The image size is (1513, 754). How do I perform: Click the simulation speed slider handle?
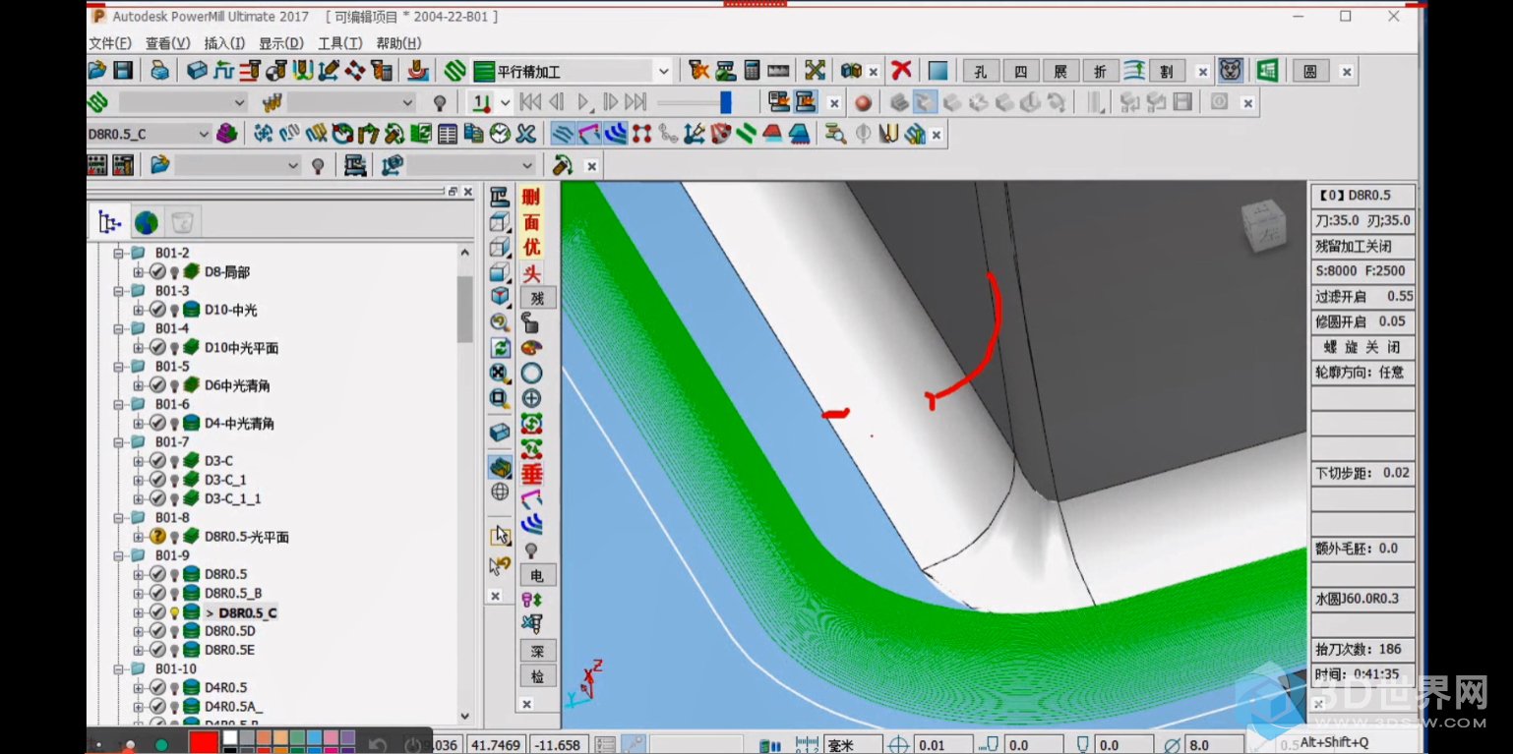(x=725, y=102)
